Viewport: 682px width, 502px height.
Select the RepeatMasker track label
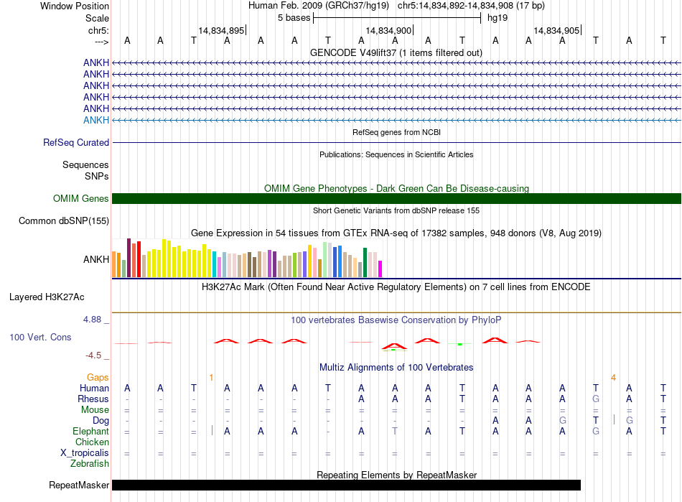click(x=79, y=485)
